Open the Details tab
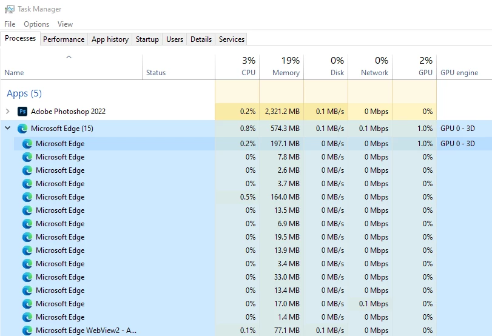 pyautogui.click(x=201, y=39)
